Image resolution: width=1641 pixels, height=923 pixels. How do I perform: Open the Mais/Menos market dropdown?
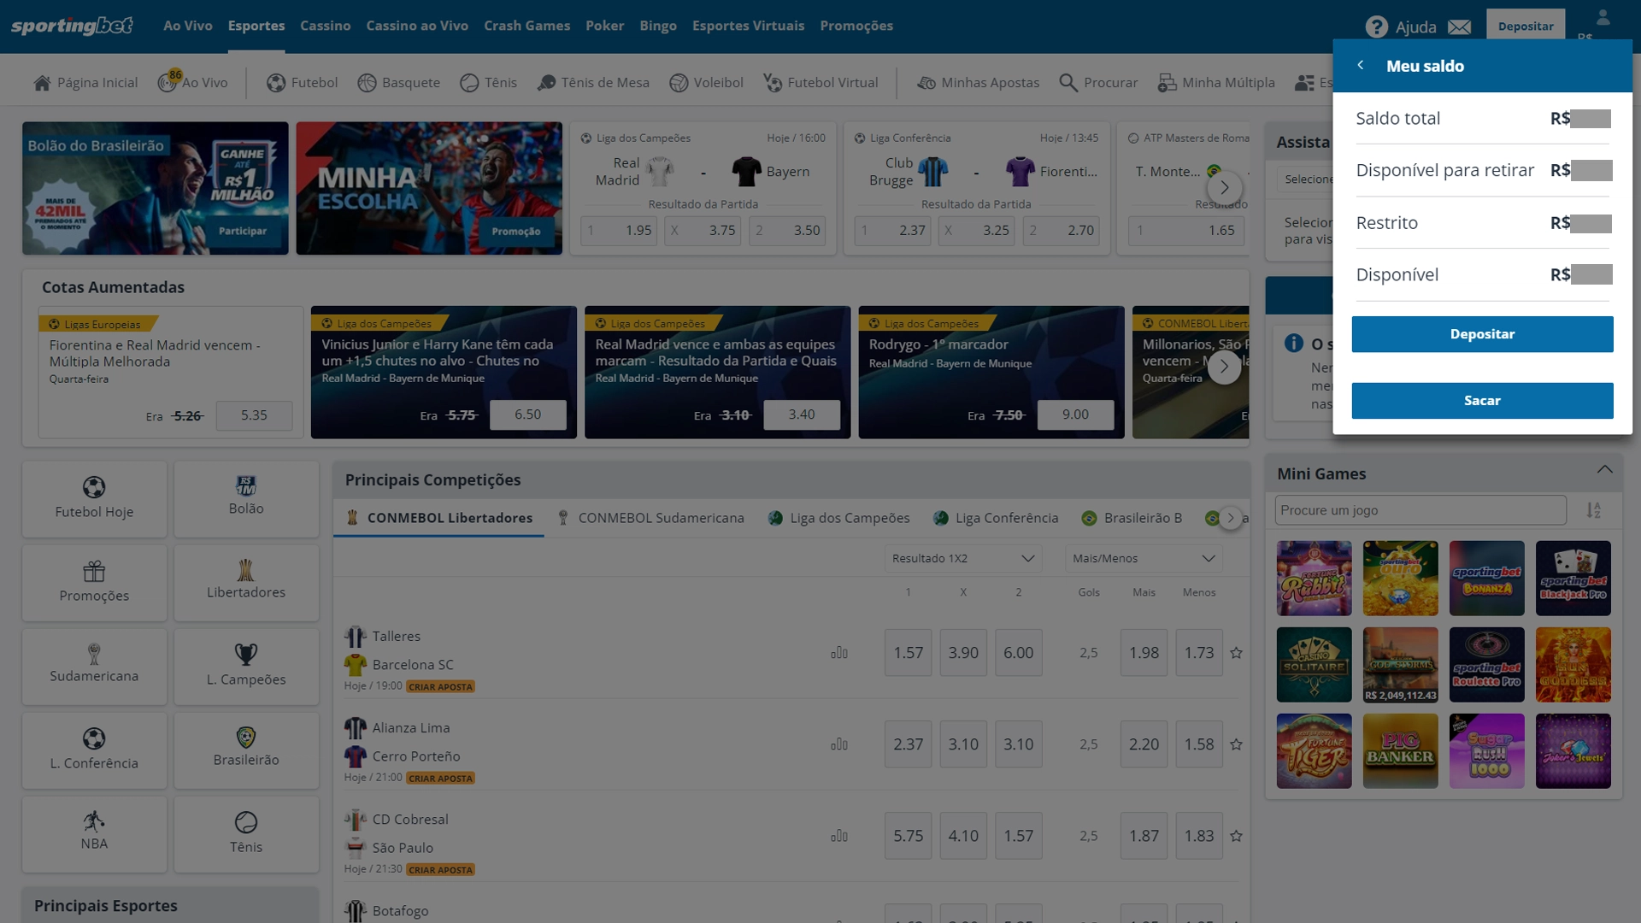click(1144, 558)
